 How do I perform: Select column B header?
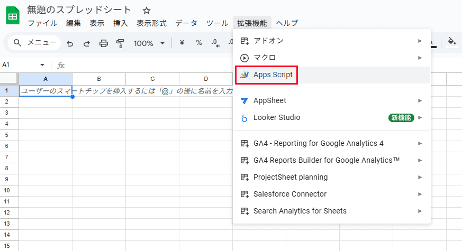[x=99, y=79]
